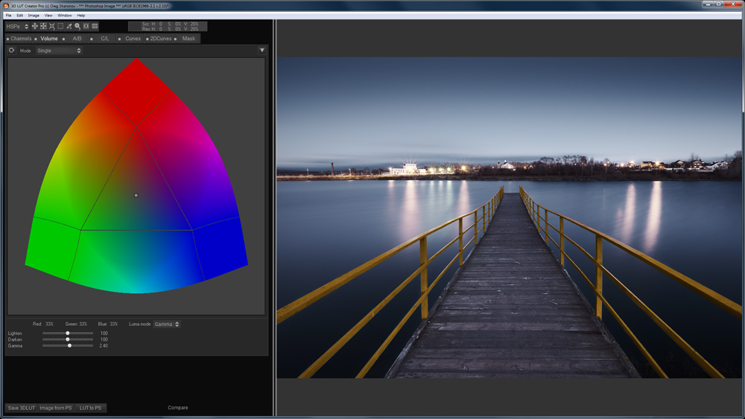Click the Lighten slider handle
The image size is (745, 419).
pyautogui.click(x=68, y=333)
